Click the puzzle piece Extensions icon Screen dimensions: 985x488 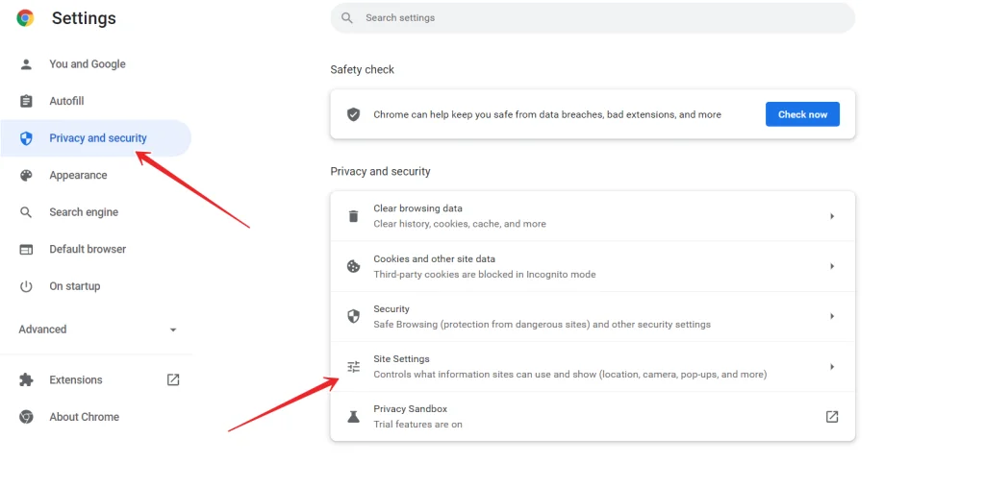tap(26, 380)
